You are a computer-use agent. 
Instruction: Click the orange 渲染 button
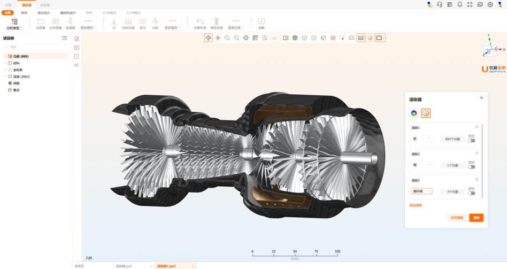point(476,218)
